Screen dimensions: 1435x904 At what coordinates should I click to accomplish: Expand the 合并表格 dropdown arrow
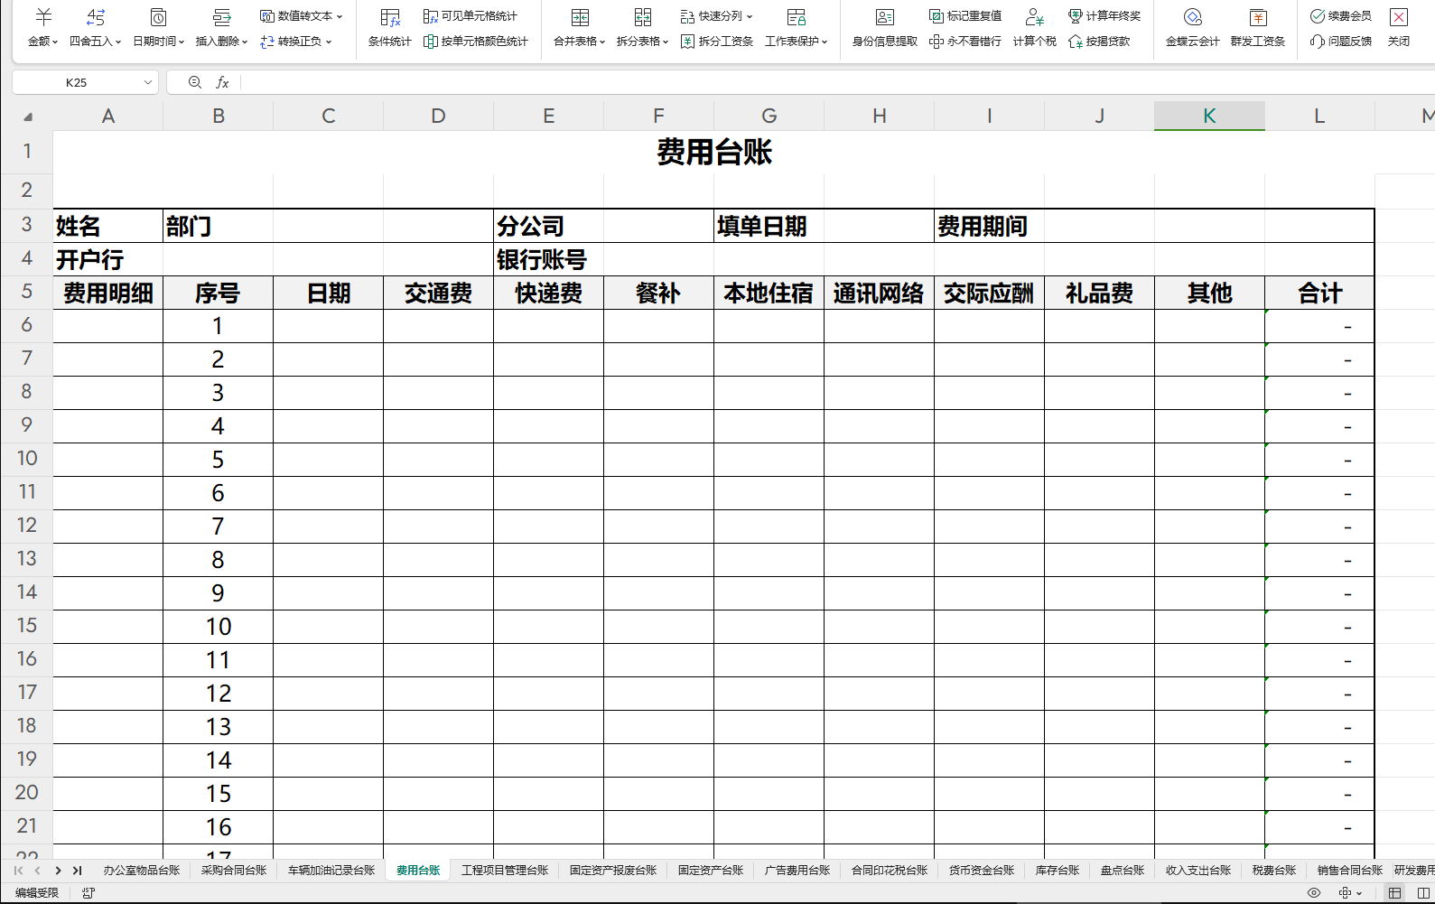(x=602, y=42)
